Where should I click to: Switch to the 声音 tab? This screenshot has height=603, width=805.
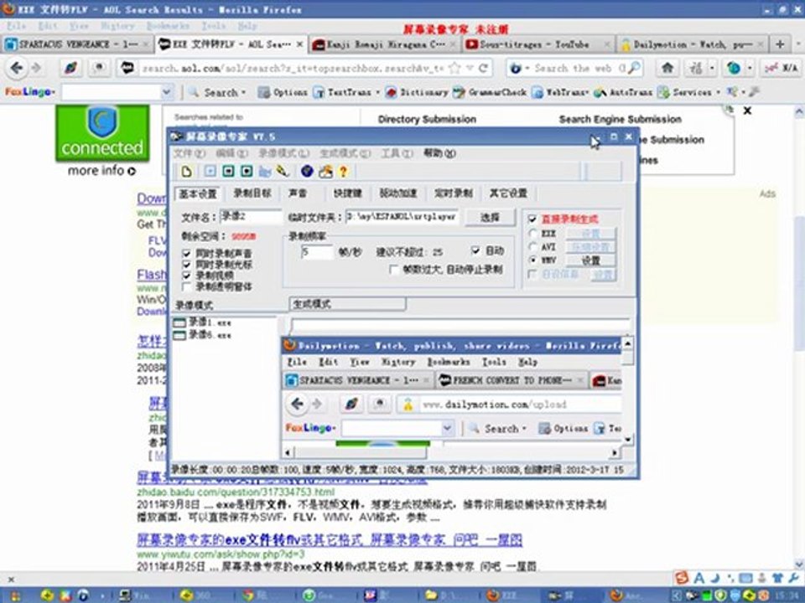[298, 193]
